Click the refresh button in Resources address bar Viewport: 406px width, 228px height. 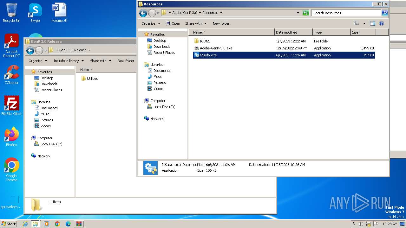(306, 13)
